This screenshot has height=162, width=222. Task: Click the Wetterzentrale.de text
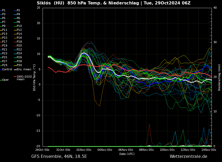(188, 157)
